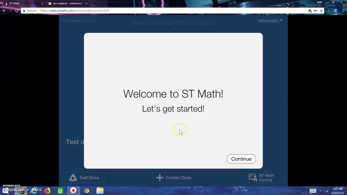The width and height of the screenshot is (347, 195).
Task: Click inside the address bar
Action: coord(108,11)
